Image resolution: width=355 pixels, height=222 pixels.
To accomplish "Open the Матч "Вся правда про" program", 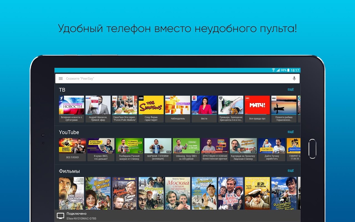I will 257,109.
